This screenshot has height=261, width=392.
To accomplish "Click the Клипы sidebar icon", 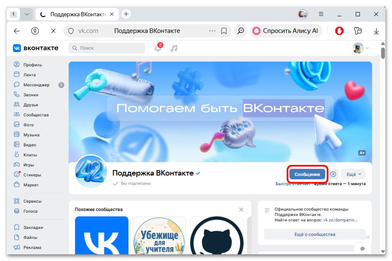I will click(17, 155).
